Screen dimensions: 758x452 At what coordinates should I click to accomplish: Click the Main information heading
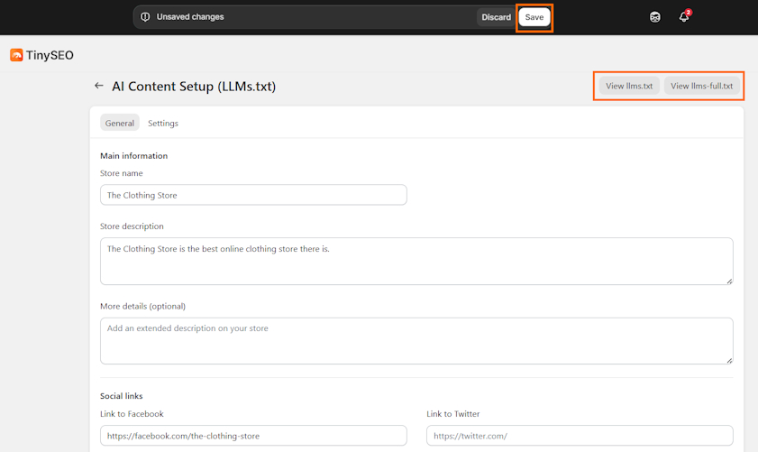click(x=134, y=156)
